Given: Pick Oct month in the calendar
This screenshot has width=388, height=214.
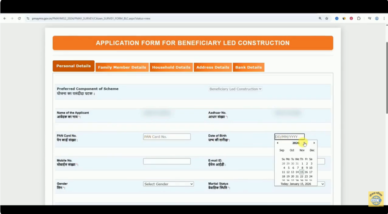Looking at the screenshot, I should coord(292,150).
